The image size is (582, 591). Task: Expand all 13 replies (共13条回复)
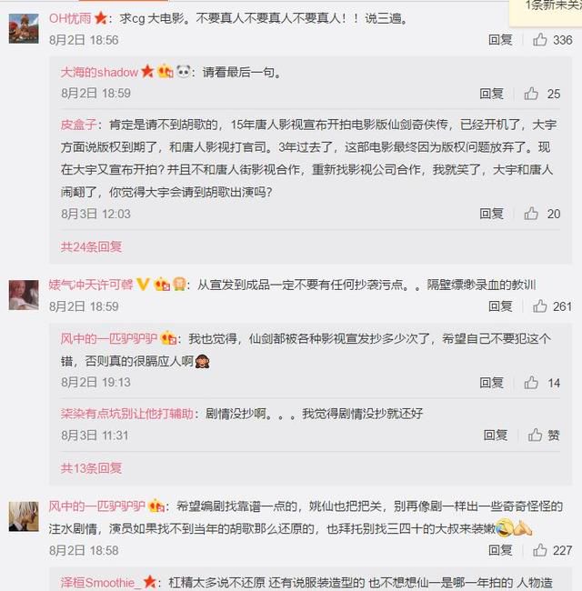[91, 468]
